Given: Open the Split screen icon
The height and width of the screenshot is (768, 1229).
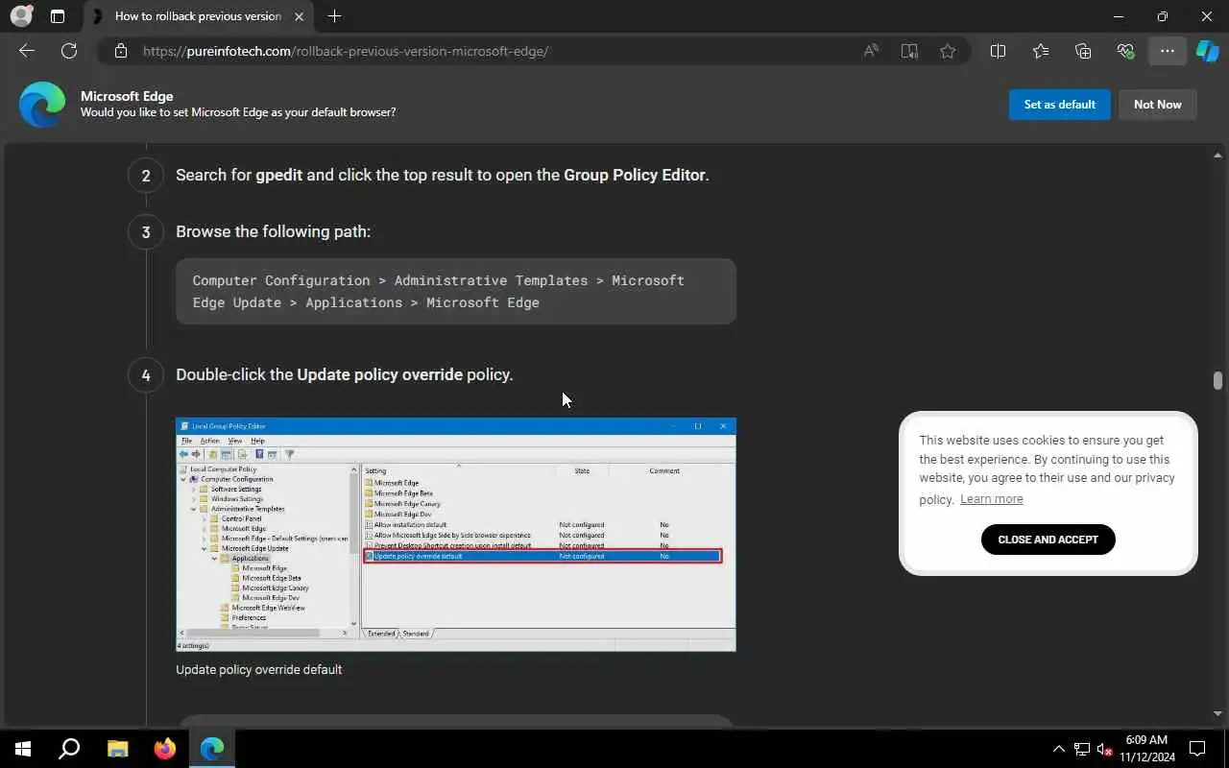Looking at the screenshot, I should 998,51.
